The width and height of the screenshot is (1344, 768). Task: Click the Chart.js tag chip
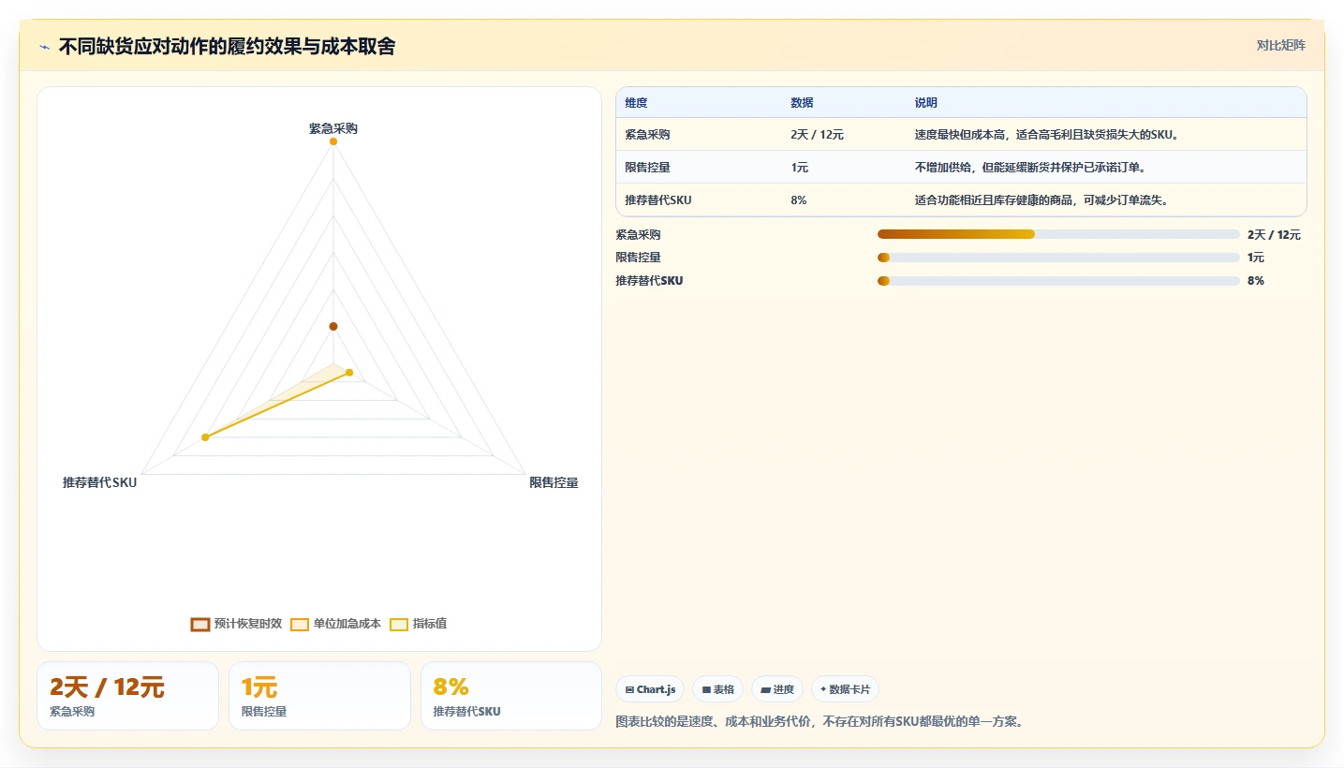tap(650, 689)
